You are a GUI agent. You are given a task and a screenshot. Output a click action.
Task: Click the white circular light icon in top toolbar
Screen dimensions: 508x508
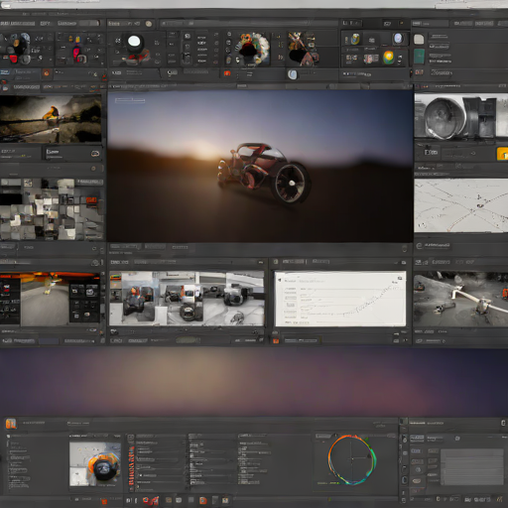(134, 42)
